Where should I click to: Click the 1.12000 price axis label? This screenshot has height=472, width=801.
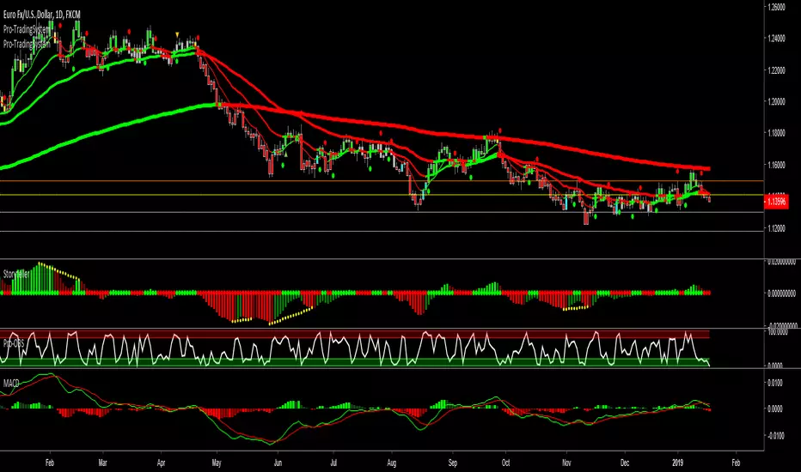[776, 228]
